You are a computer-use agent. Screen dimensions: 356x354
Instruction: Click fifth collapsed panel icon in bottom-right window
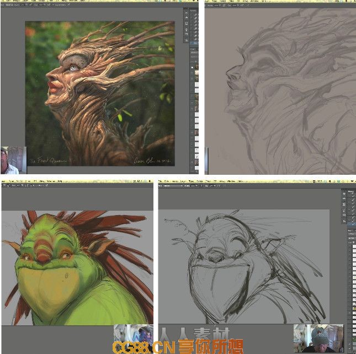[344, 214]
